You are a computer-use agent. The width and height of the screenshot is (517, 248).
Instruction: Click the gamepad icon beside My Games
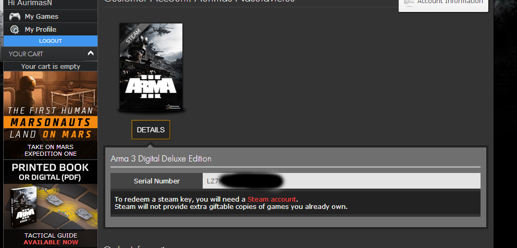tap(15, 17)
